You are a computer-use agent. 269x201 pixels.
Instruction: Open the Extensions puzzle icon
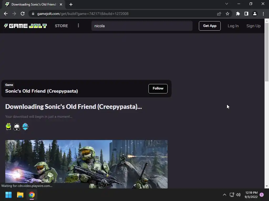pos(238,14)
